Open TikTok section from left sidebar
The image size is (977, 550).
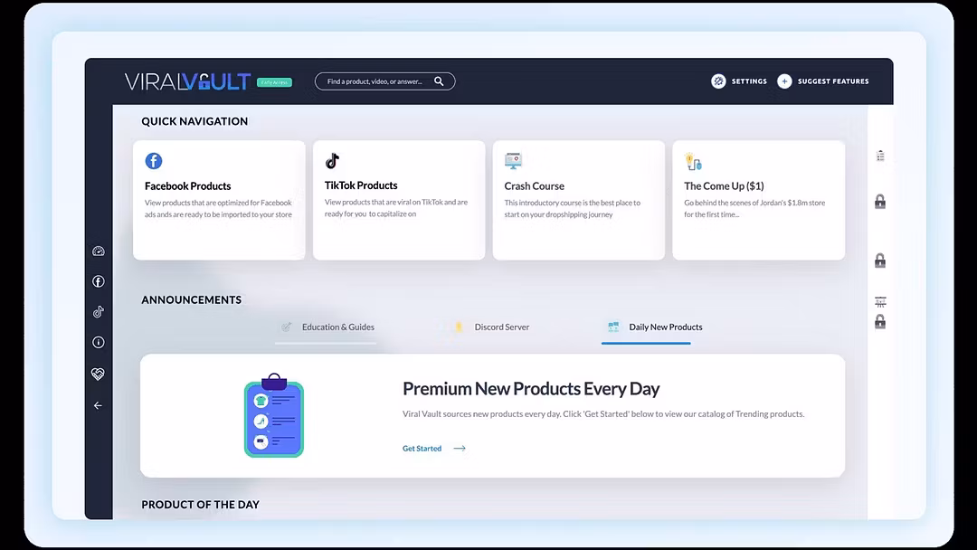98,312
